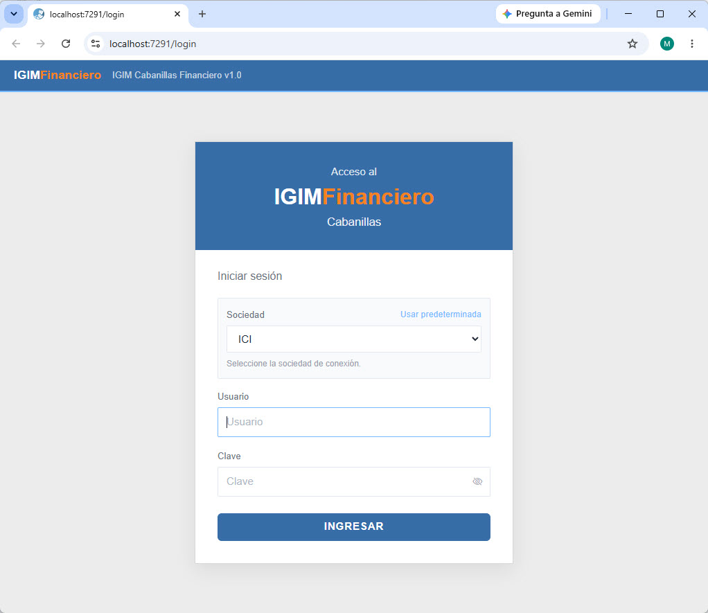Click the 'Iniciar sesión' heading
The width and height of the screenshot is (708, 613).
pyautogui.click(x=249, y=276)
